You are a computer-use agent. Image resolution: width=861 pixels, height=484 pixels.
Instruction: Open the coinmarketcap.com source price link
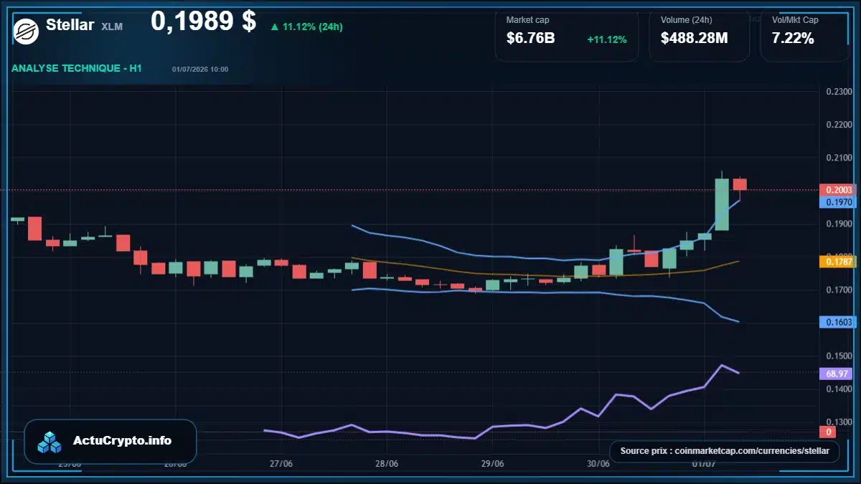[725, 451]
